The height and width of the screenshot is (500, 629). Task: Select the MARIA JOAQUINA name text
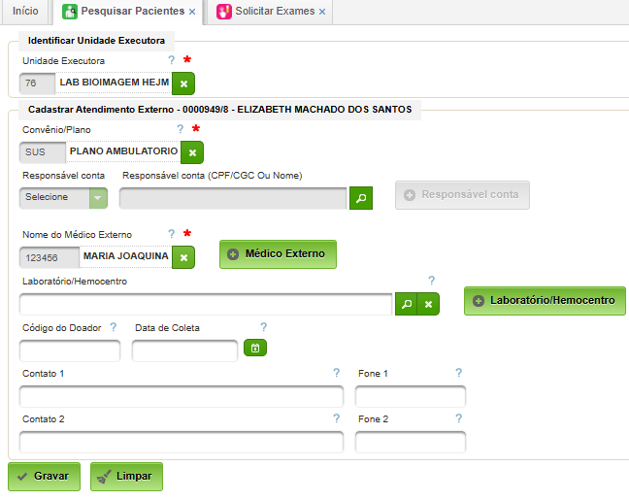click(125, 256)
